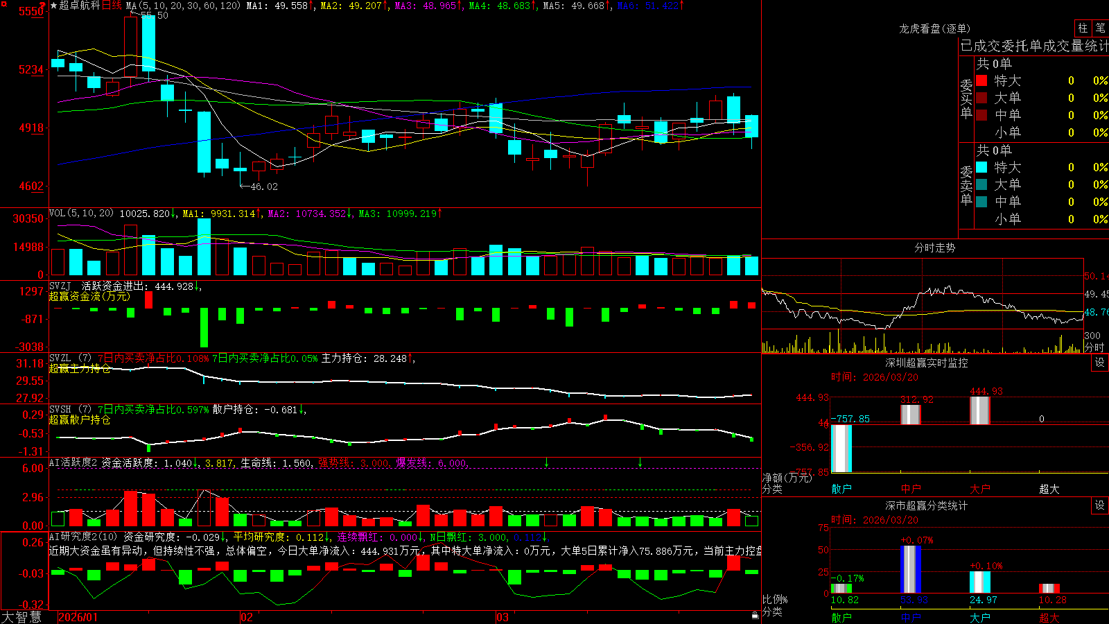Open 设 settings for 深市超赢分类统计
This screenshot has height=624, width=1109.
[x=1100, y=505]
